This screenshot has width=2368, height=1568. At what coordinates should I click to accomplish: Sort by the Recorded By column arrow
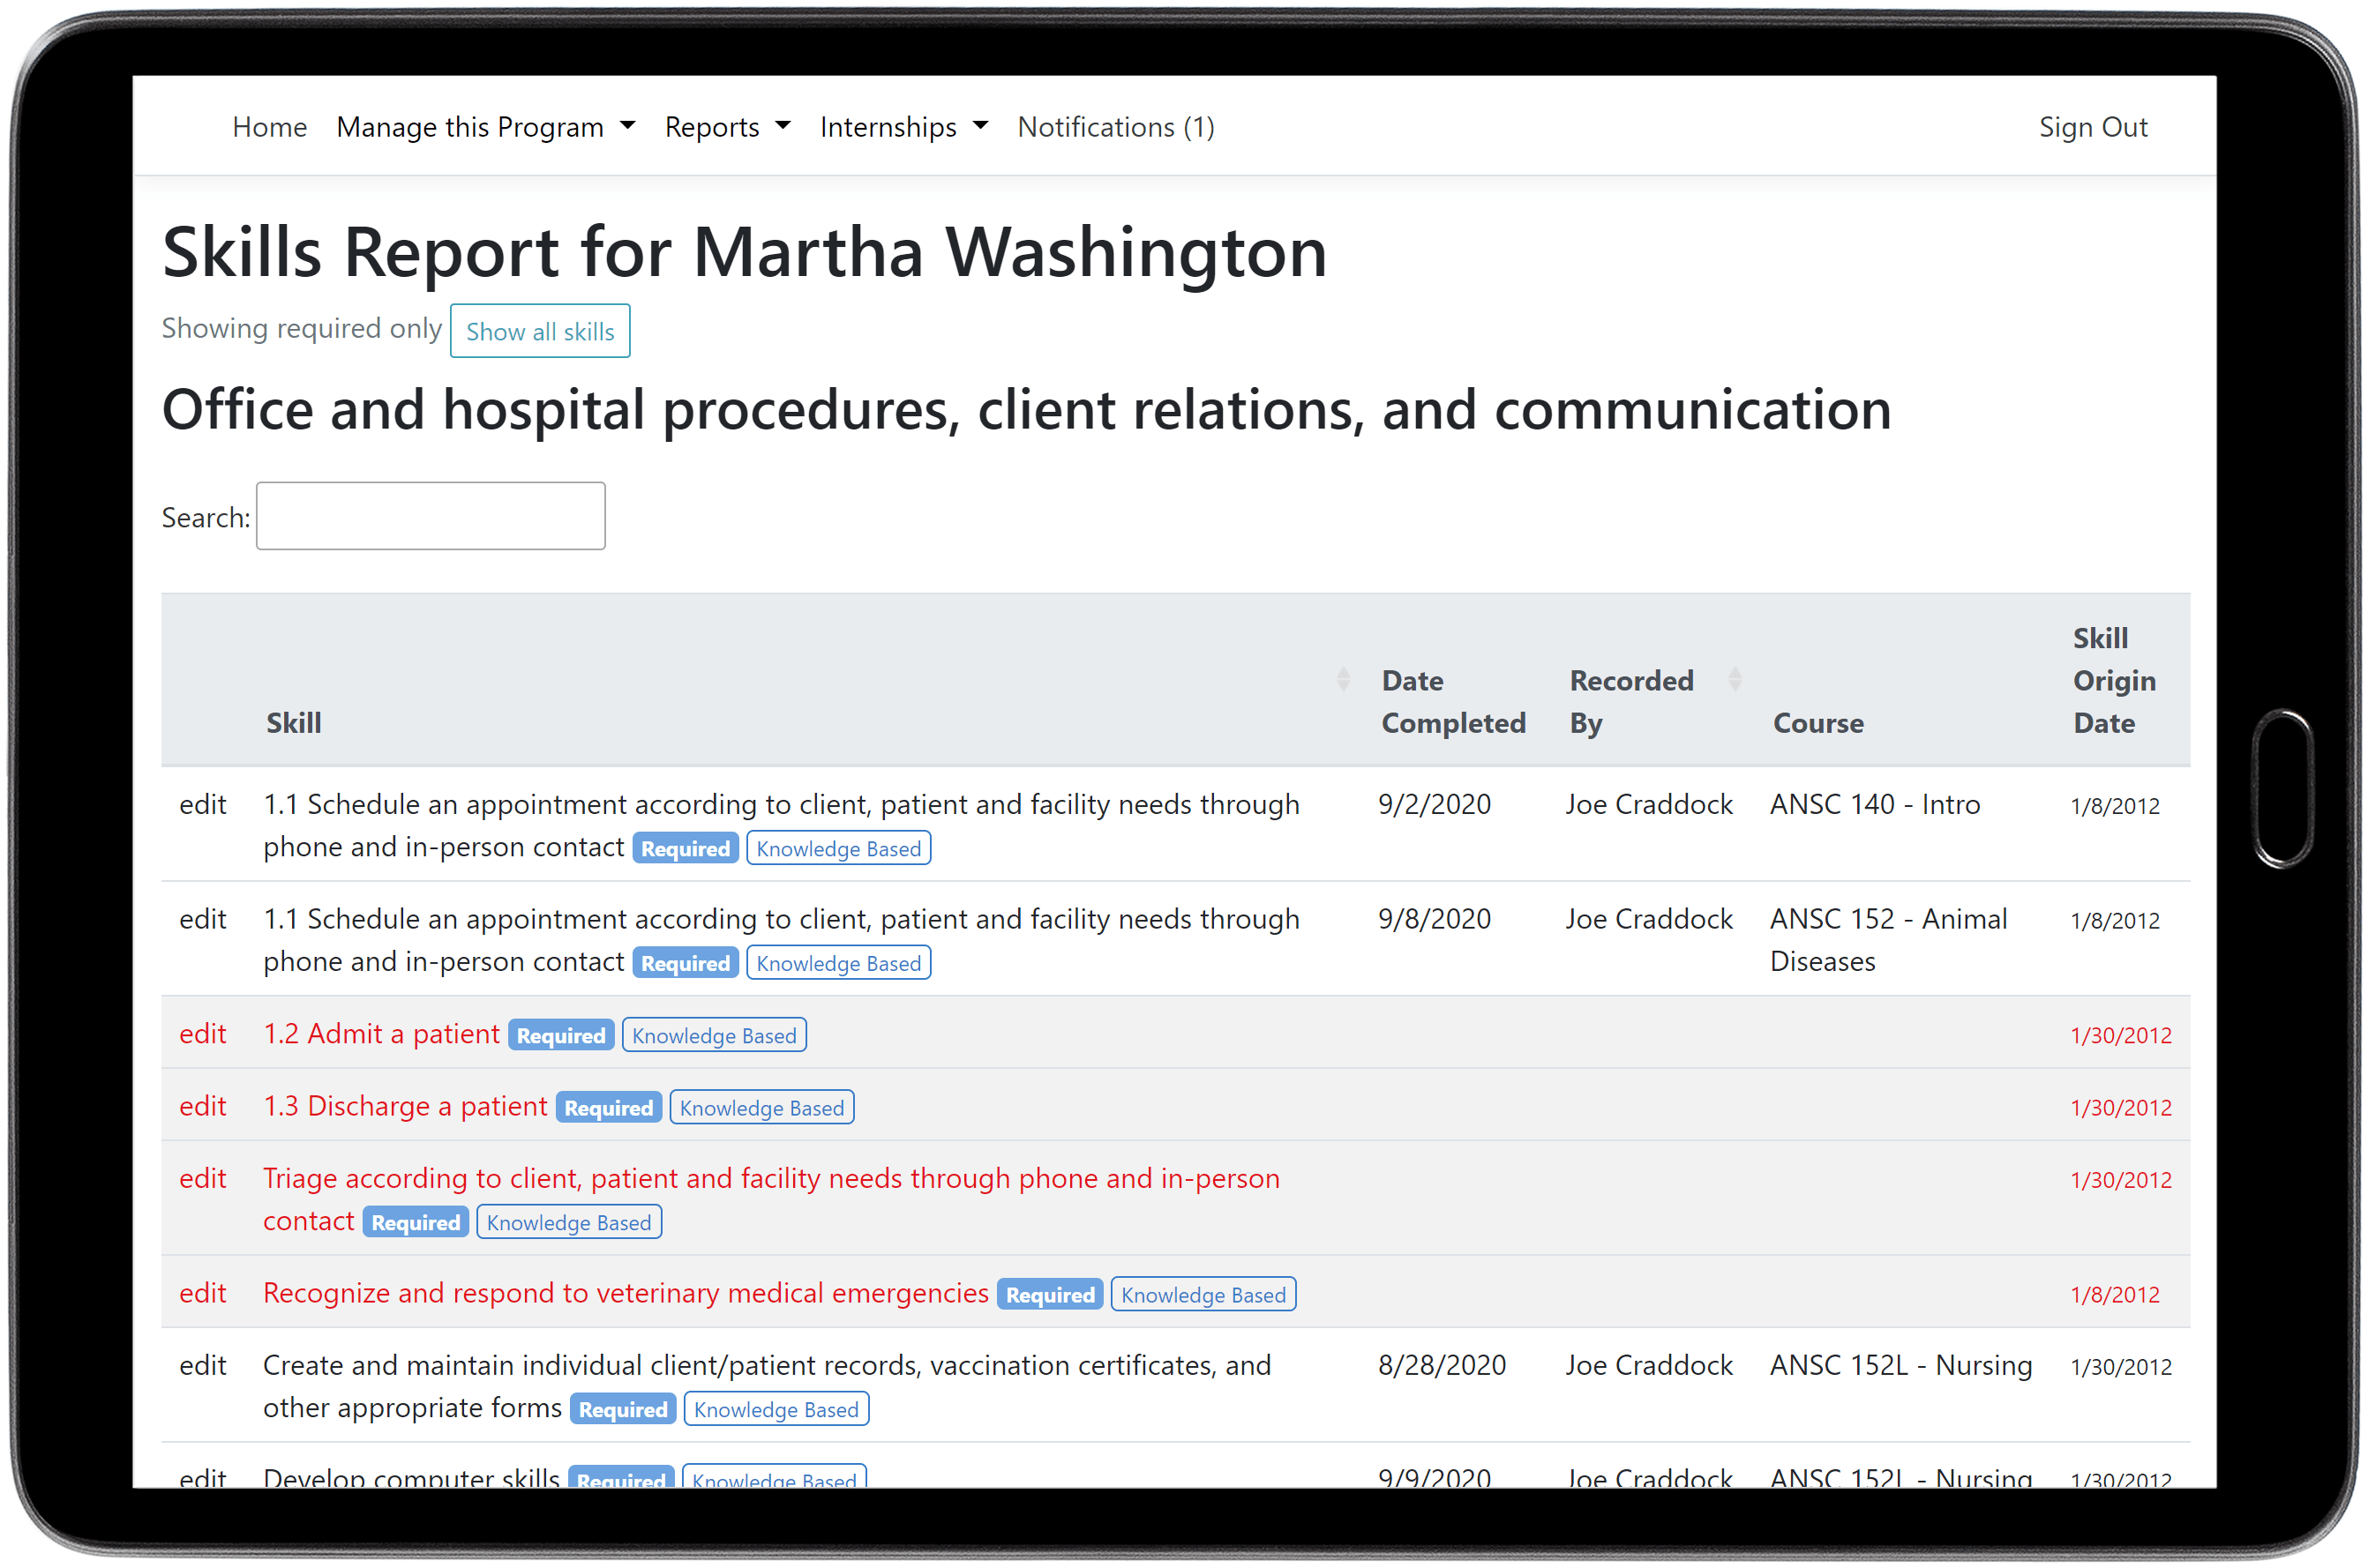[1735, 680]
